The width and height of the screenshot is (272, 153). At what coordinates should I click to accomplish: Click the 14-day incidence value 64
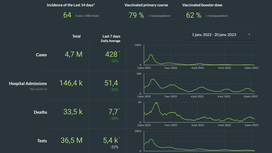67,15
